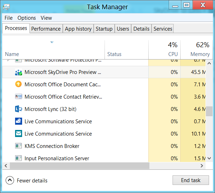Go to the Users tab
The width and height of the screenshot is (215, 193).
tap(123, 29)
